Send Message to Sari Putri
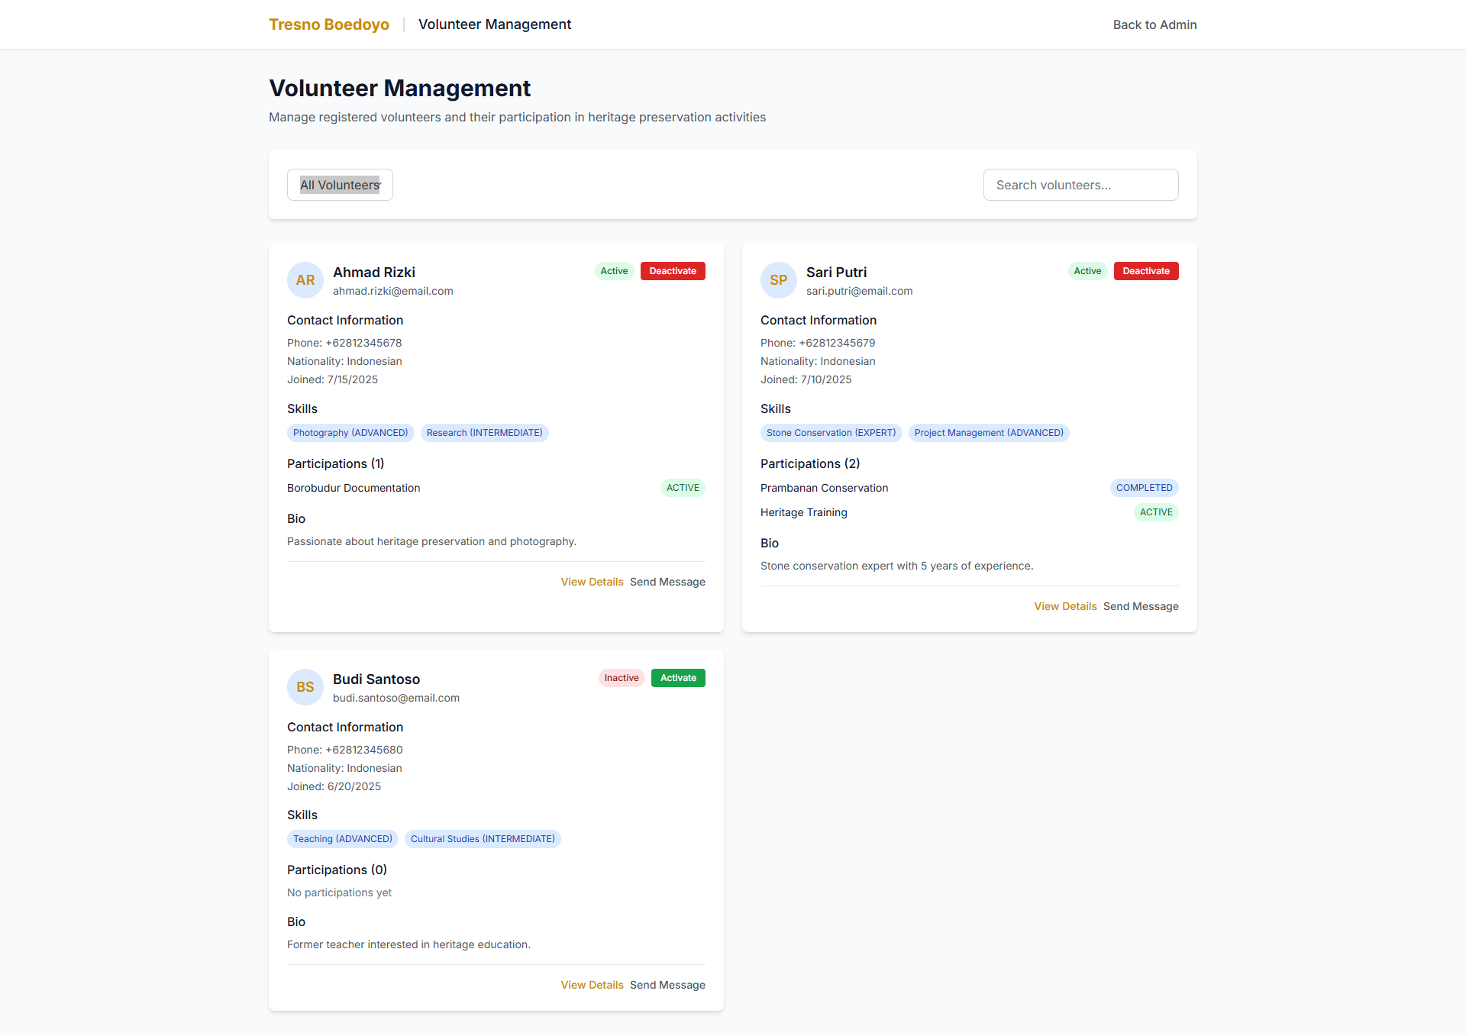Image resolution: width=1466 pixels, height=1036 pixels. tap(1141, 606)
